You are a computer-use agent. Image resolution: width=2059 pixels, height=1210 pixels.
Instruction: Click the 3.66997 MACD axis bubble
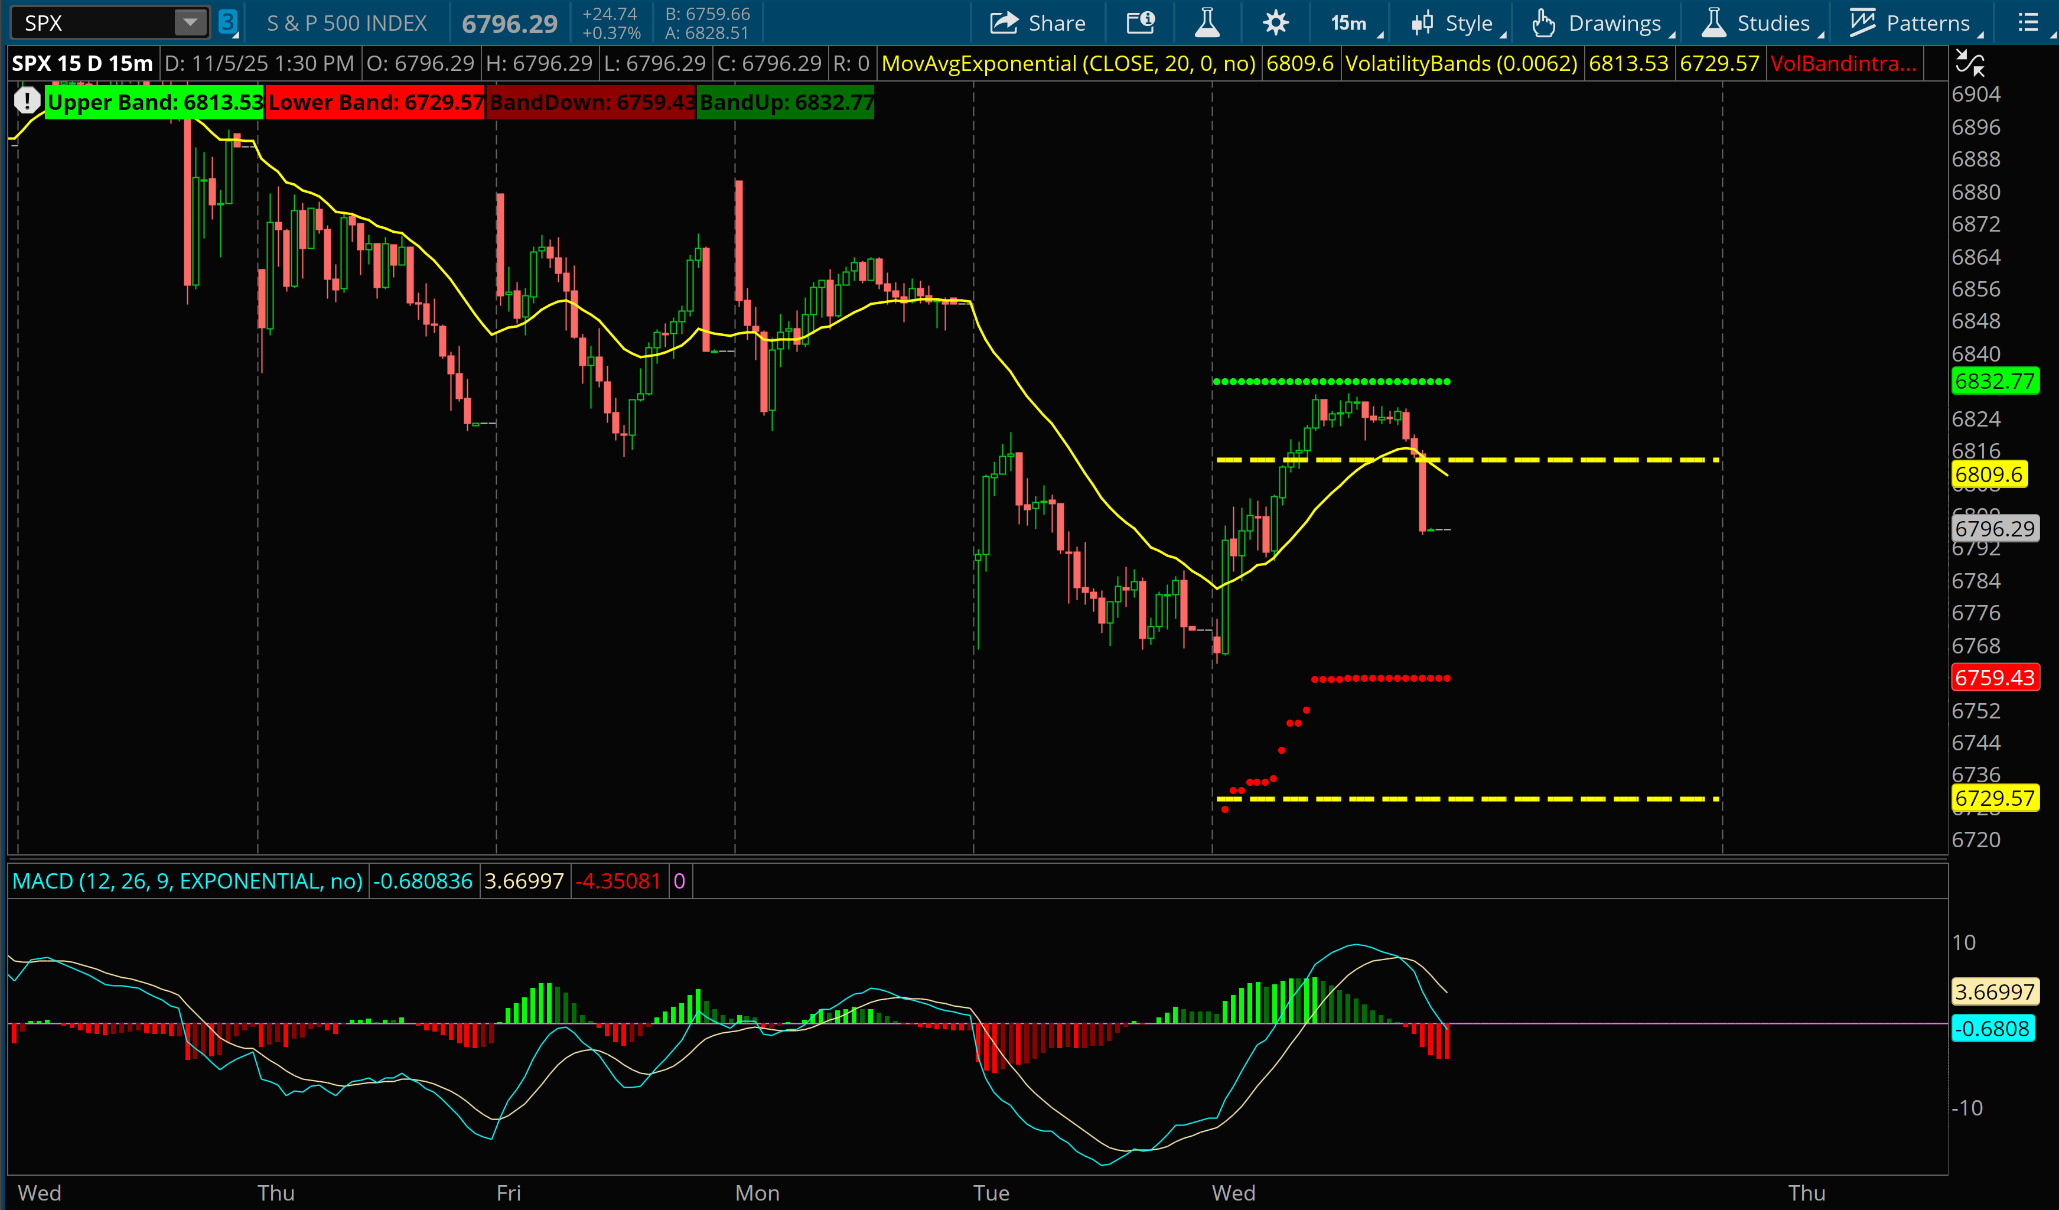point(1995,992)
